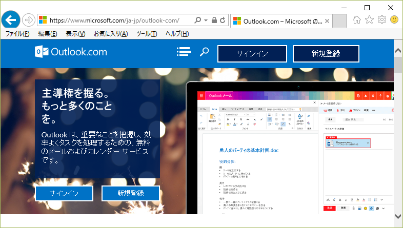Open the 表示(V) menu
403x228 pixels.
click(x=75, y=34)
